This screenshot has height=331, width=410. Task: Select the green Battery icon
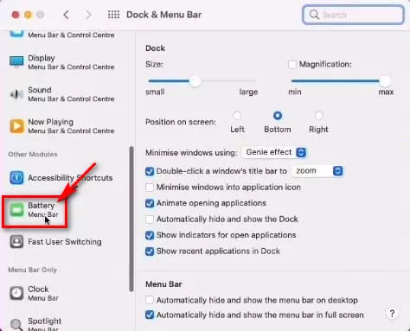tap(16, 210)
